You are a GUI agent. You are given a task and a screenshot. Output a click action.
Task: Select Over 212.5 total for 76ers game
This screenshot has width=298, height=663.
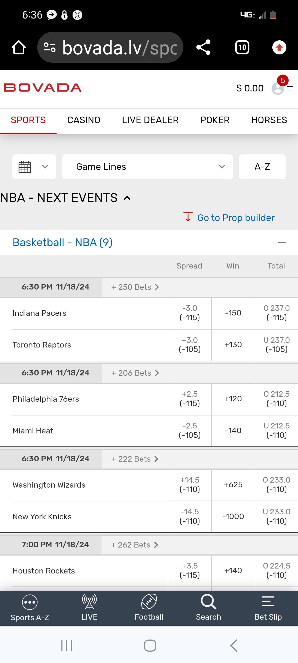click(276, 399)
